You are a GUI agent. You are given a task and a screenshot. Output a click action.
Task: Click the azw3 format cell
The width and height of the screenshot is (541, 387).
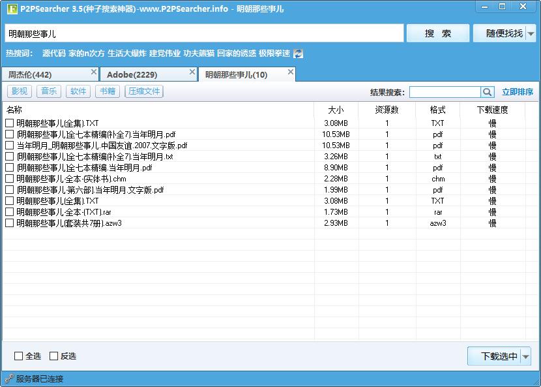438,223
